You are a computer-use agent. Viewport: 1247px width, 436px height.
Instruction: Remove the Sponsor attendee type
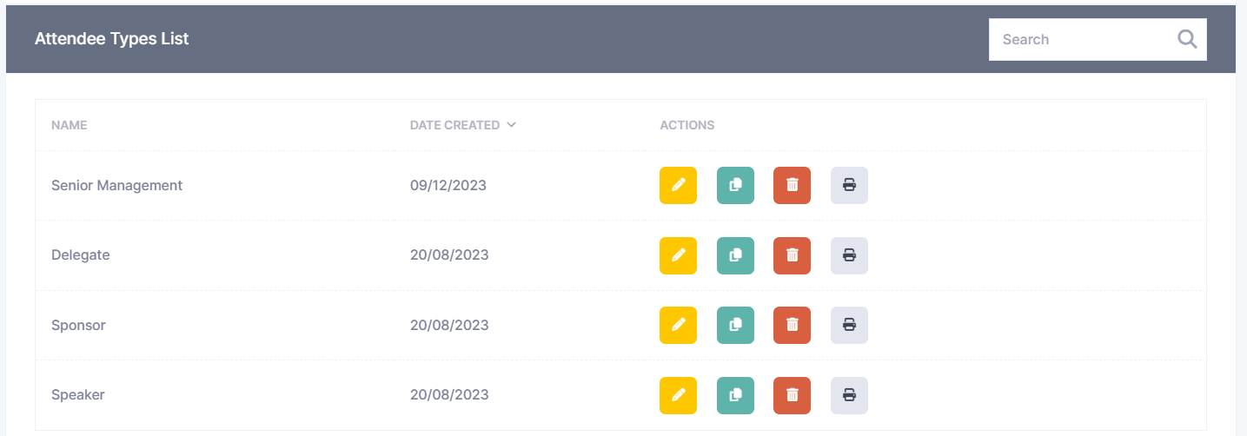(x=792, y=325)
